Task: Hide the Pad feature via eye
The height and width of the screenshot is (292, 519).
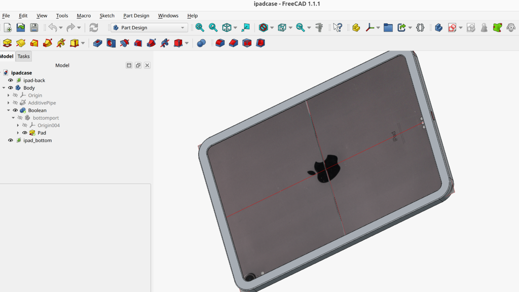Action: coord(25,133)
